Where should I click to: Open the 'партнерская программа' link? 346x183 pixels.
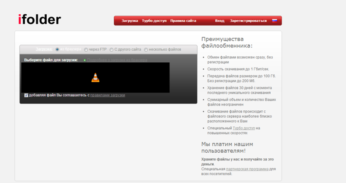(x=247, y=169)
